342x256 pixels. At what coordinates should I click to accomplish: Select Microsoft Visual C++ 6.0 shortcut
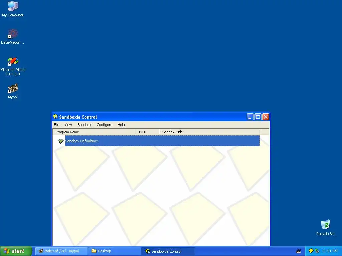(13, 66)
